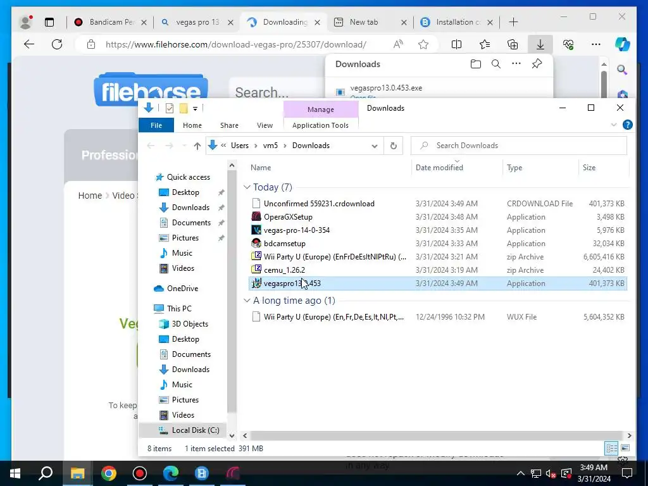Viewport: 648px width, 486px height.
Task: Collapse the A long time ago group
Action: [247, 301]
